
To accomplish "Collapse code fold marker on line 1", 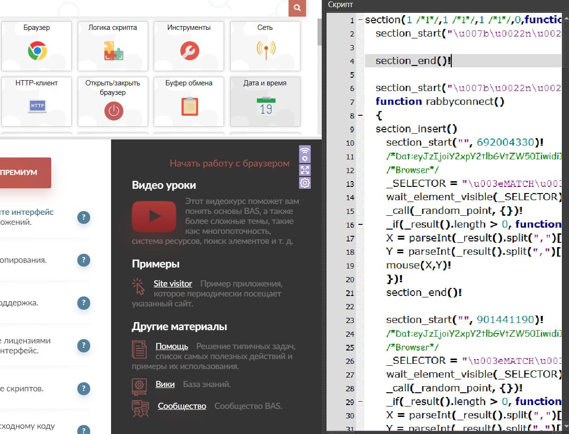I will pyautogui.click(x=361, y=20).
